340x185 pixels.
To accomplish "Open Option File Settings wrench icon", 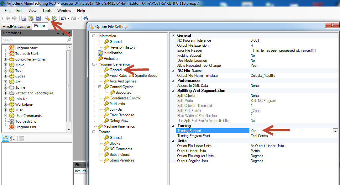I will coord(47,18).
